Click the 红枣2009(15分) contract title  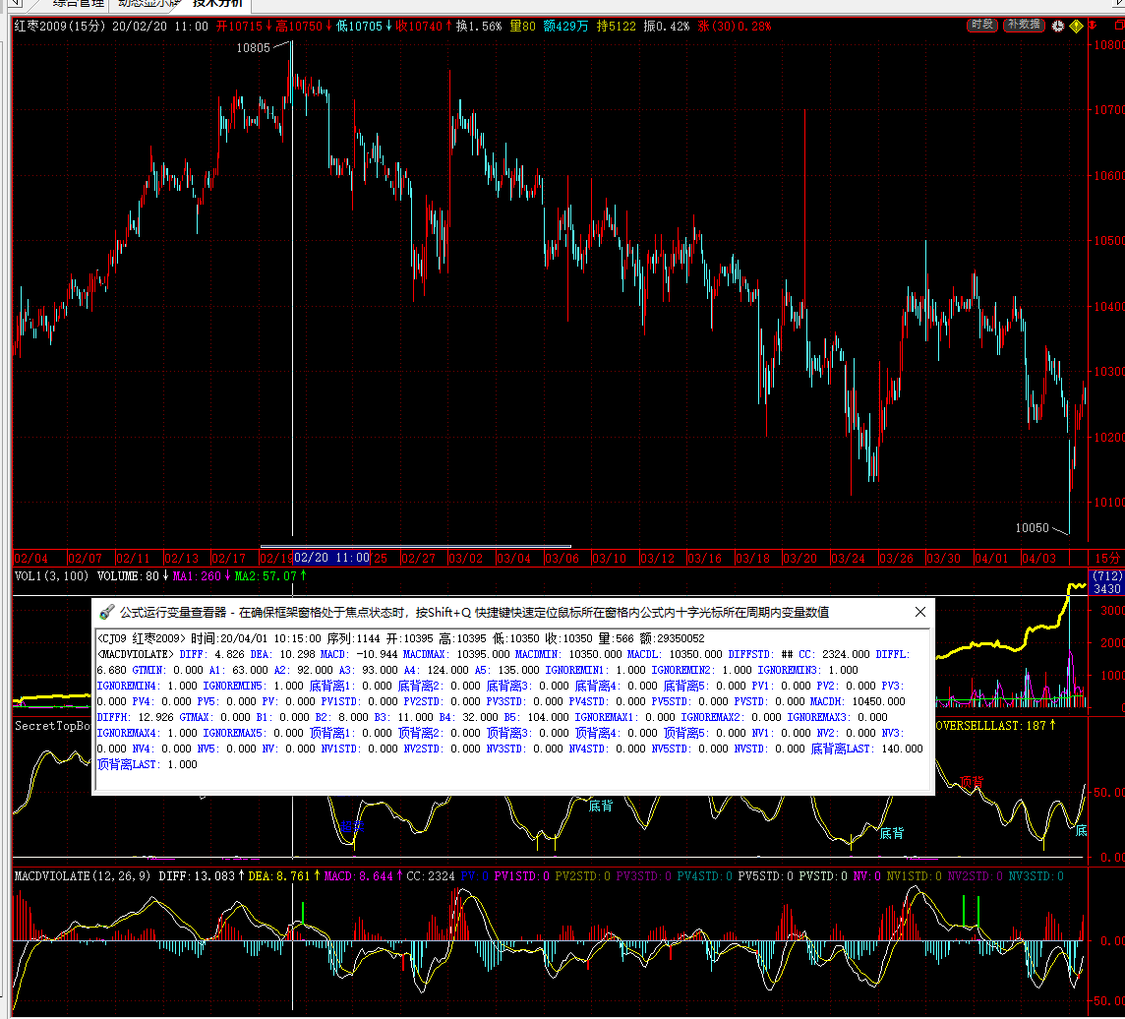coord(60,26)
